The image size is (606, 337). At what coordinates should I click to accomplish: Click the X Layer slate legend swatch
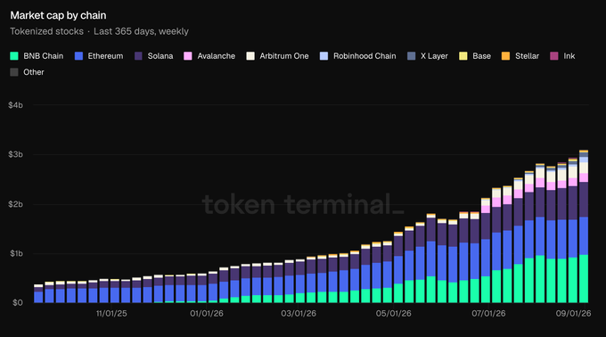click(x=411, y=56)
